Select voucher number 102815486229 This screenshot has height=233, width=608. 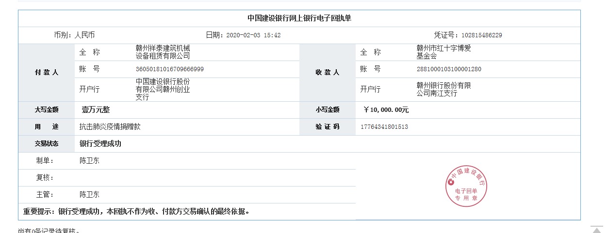pyautogui.click(x=481, y=35)
